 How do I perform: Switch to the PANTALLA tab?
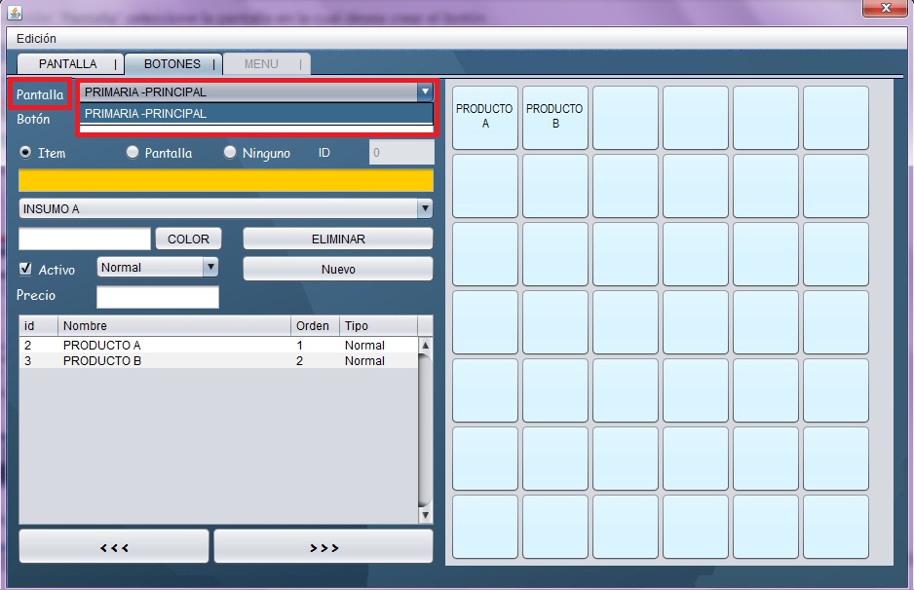(68, 64)
